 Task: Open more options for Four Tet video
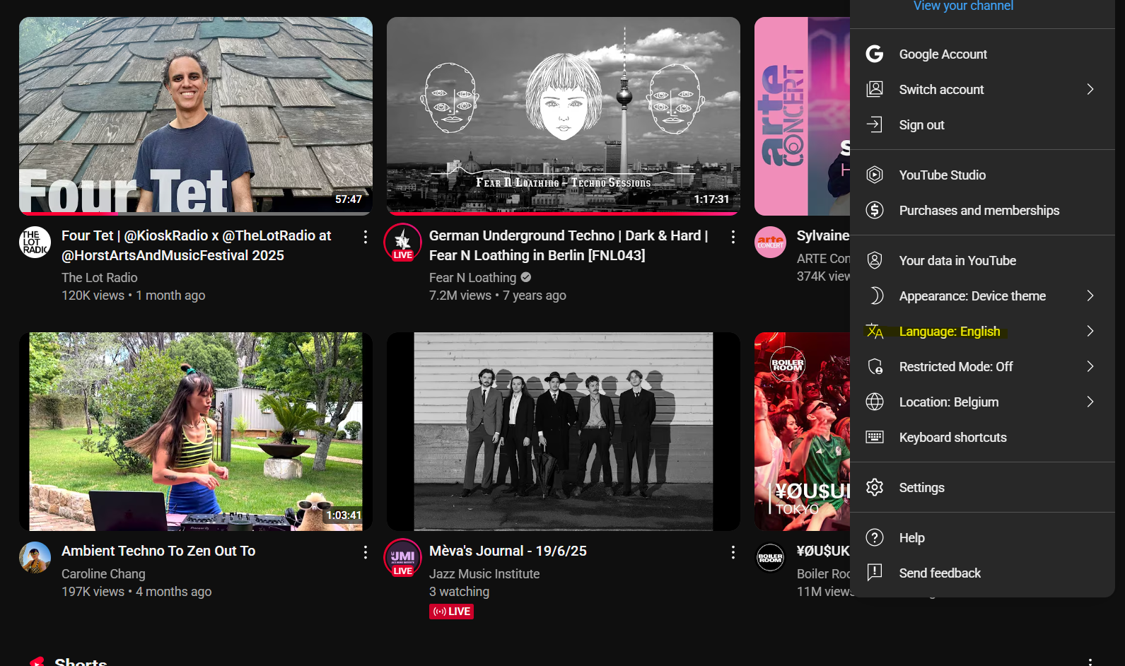(366, 237)
